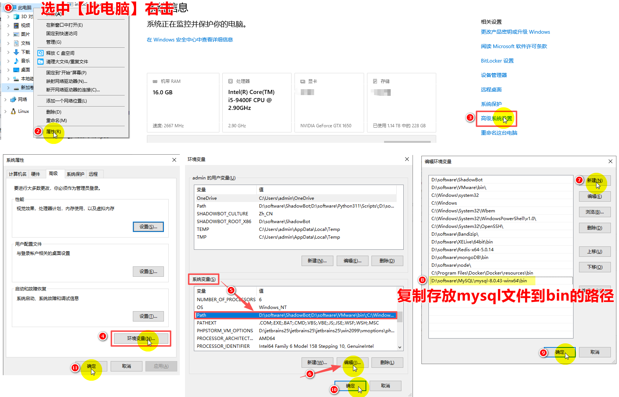Click the Downloads (下载) arrow icon
Screen dimensions: 619x397
pos(16,52)
